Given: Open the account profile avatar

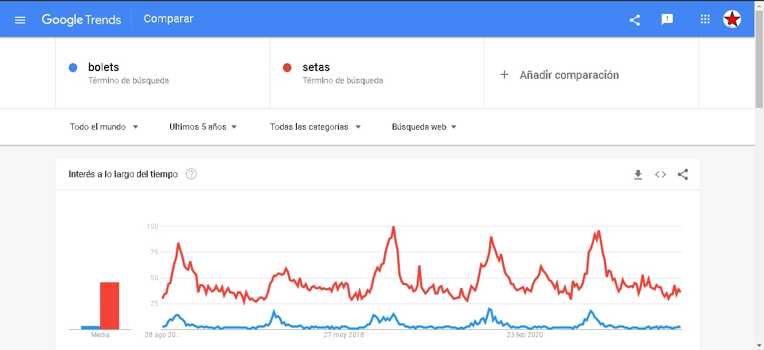Looking at the screenshot, I should (732, 20).
